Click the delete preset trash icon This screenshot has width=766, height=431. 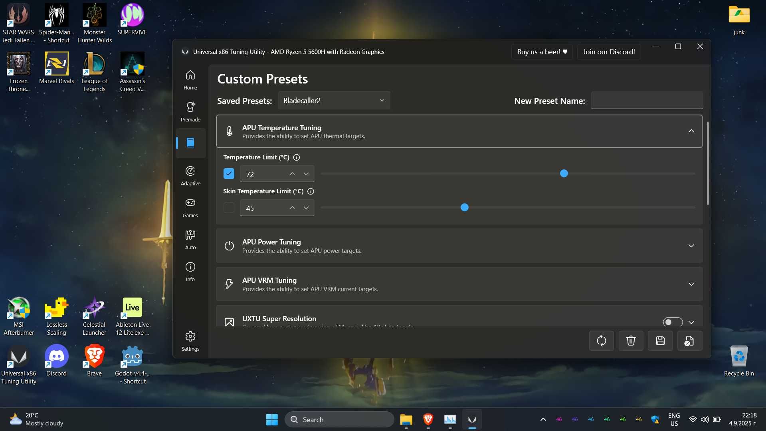point(631,341)
